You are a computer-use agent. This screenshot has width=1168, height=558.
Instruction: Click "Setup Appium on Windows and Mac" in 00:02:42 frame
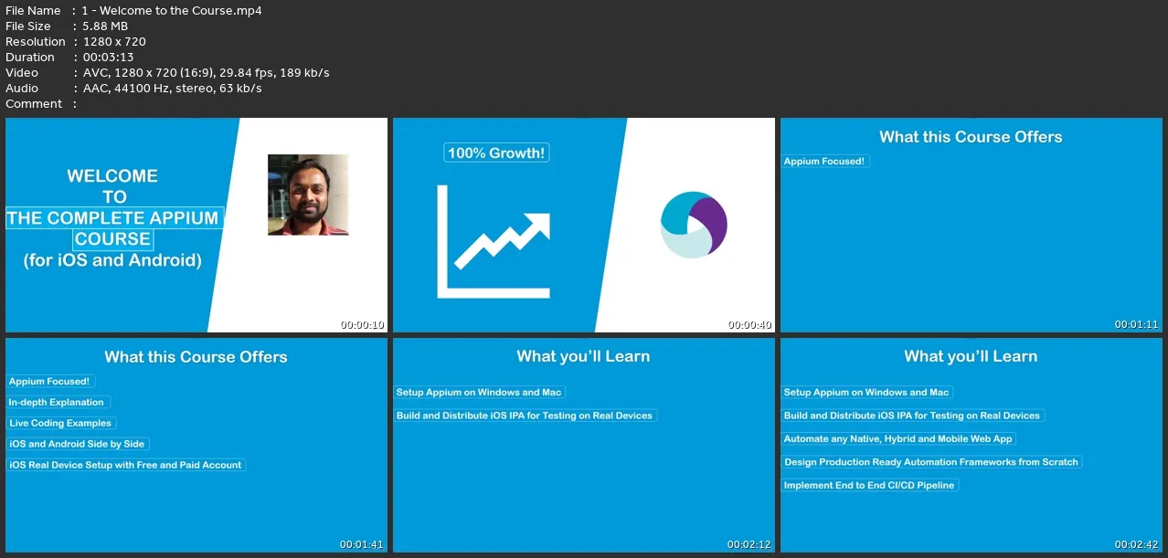click(867, 392)
